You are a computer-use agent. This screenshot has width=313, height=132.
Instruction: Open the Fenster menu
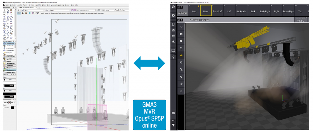68,5
